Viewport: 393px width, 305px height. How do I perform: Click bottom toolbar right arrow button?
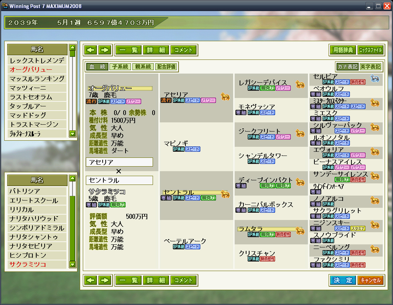(x=105, y=280)
